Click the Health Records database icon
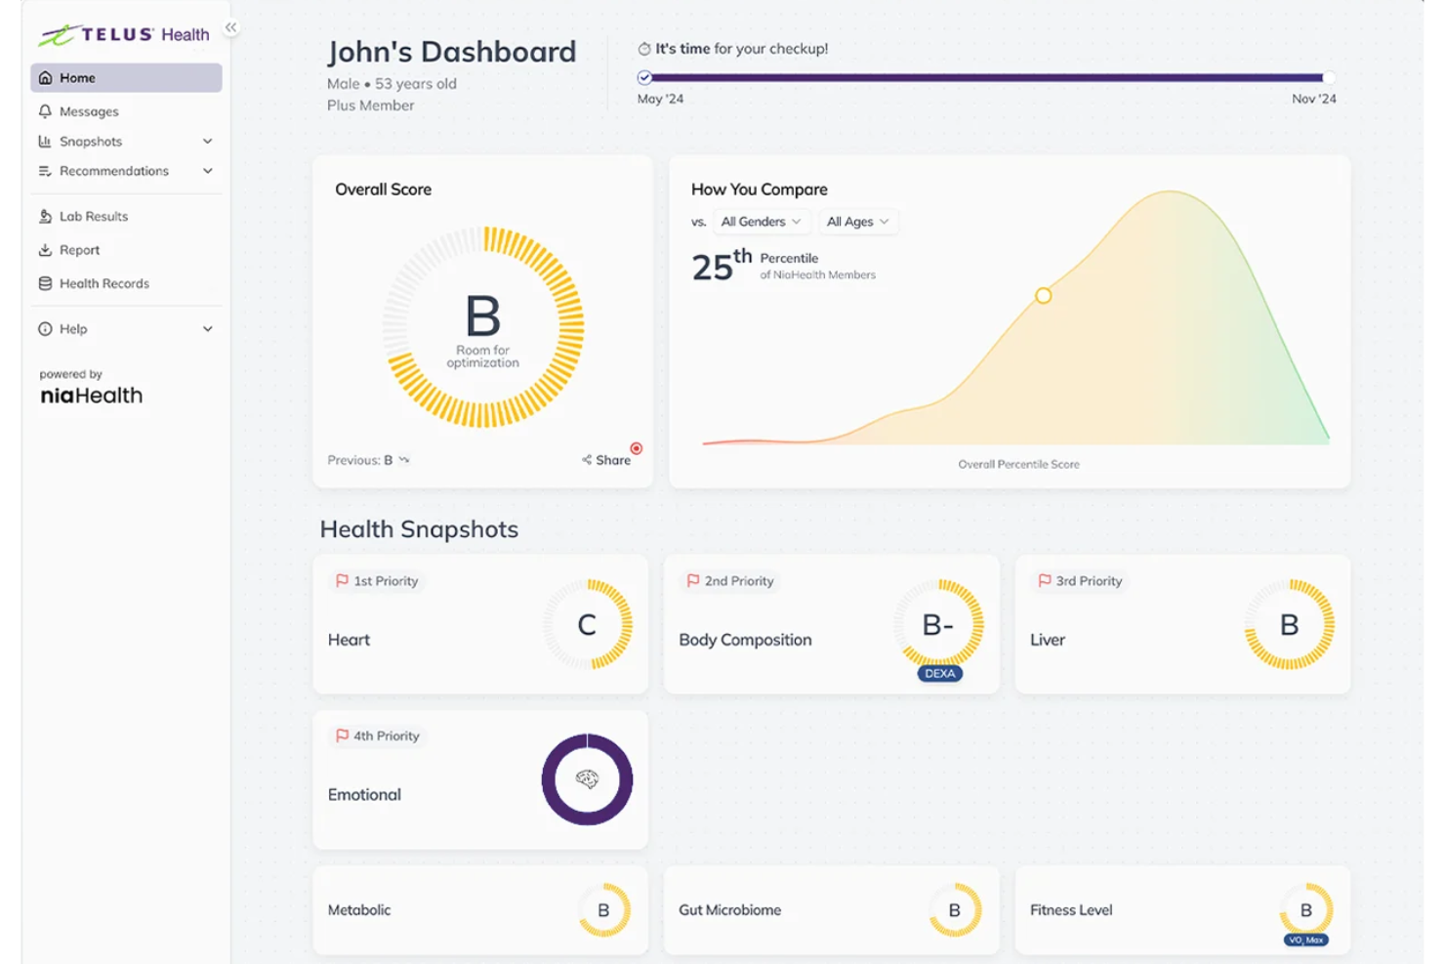The image size is (1445, 964). tap(45, 283)
